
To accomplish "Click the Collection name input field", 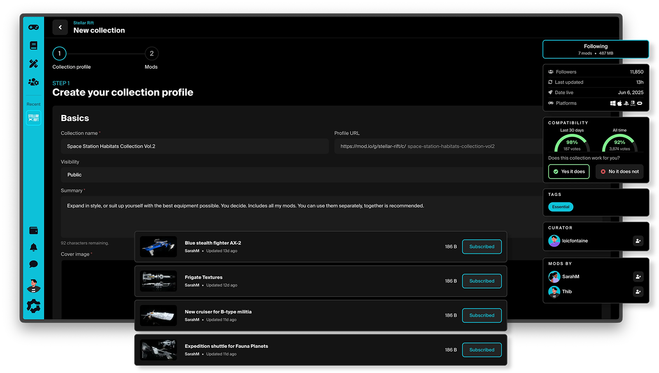I will pyautogui.click(x=194, y=146).
